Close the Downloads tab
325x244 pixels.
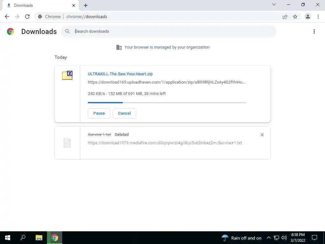(74, 5)
